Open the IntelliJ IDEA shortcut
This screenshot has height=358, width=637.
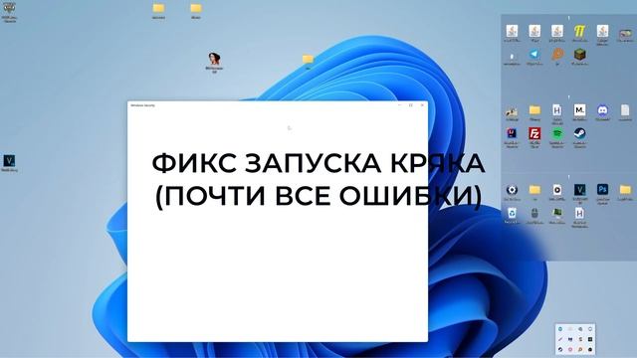tap(512, 133)
